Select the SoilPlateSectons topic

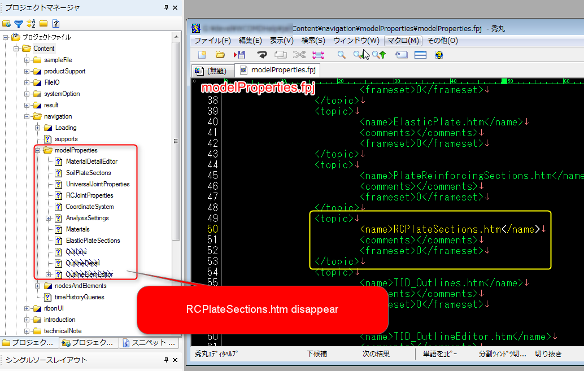pyautogui.click(x=89, y=173)
